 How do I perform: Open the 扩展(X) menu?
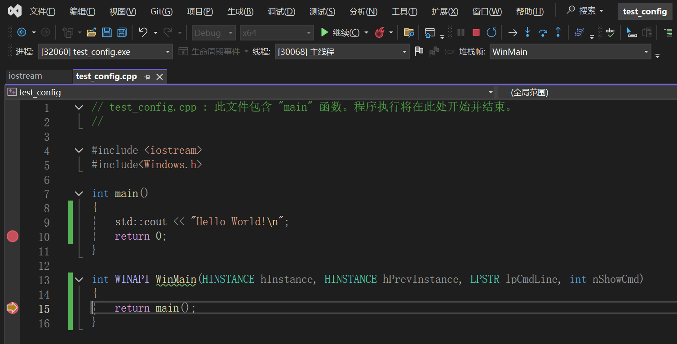pyautogui.click(x=445, y=11)
